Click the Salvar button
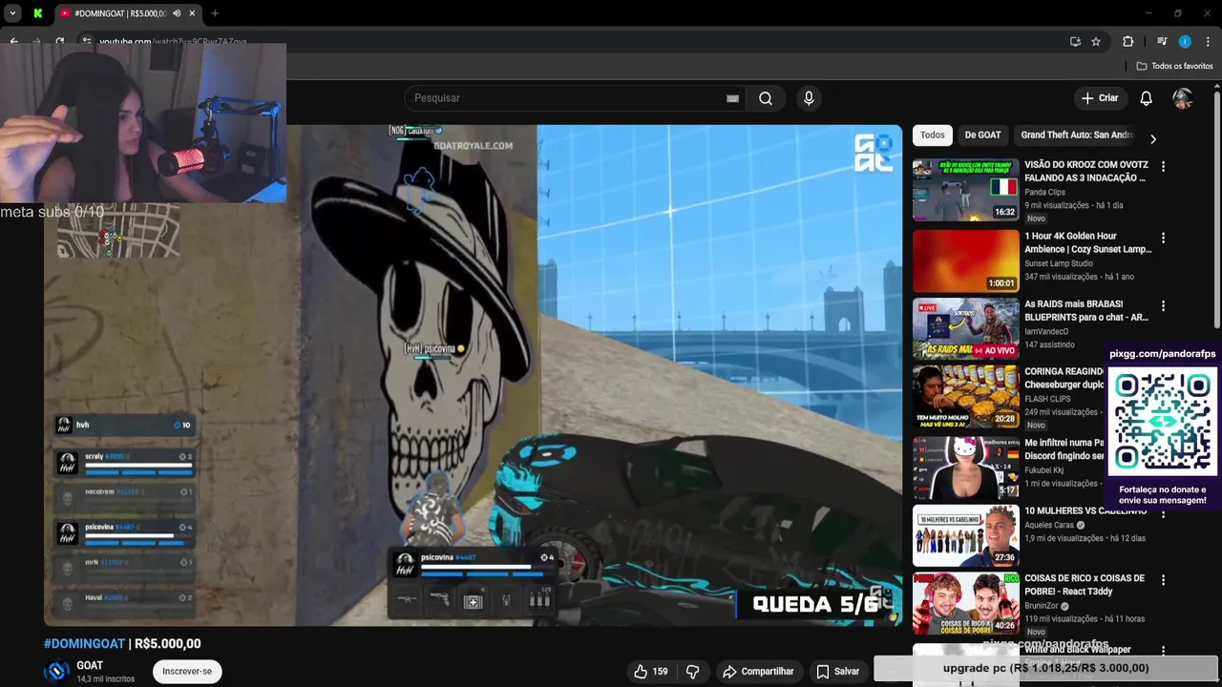Viewport: 1222px width, 687px height. point(837,672)
